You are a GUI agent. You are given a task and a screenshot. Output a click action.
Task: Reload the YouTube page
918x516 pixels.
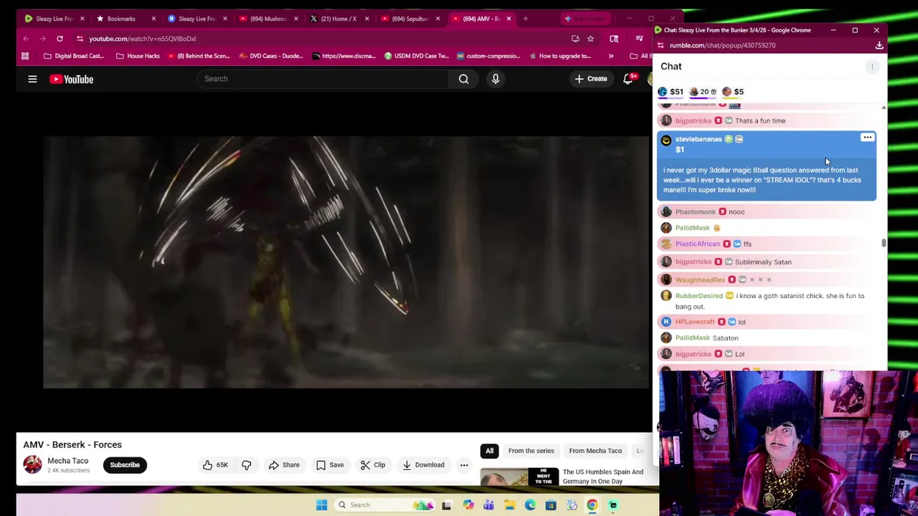tap(60, 39)
